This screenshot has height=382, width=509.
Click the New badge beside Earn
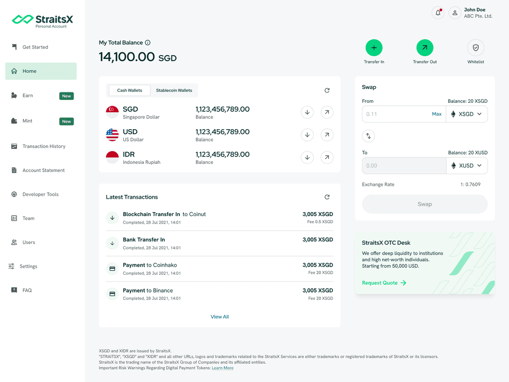[x=67, y=96]
